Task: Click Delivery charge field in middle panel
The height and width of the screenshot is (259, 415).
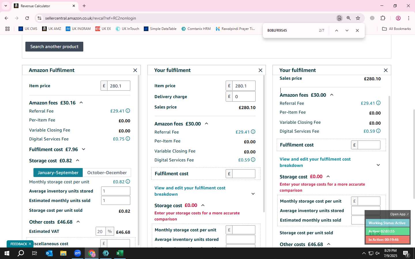Action: (x=244, y=96)
